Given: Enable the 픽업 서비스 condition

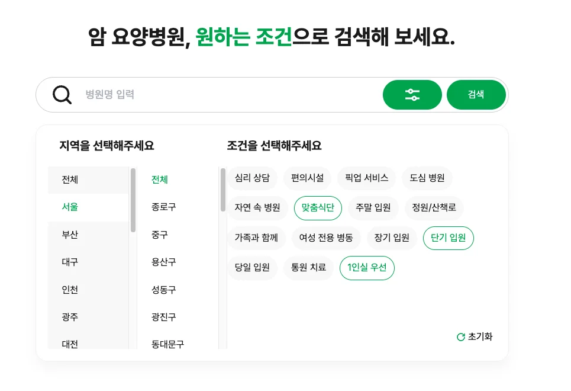Looking at the screenshot, I should [366, 178].
